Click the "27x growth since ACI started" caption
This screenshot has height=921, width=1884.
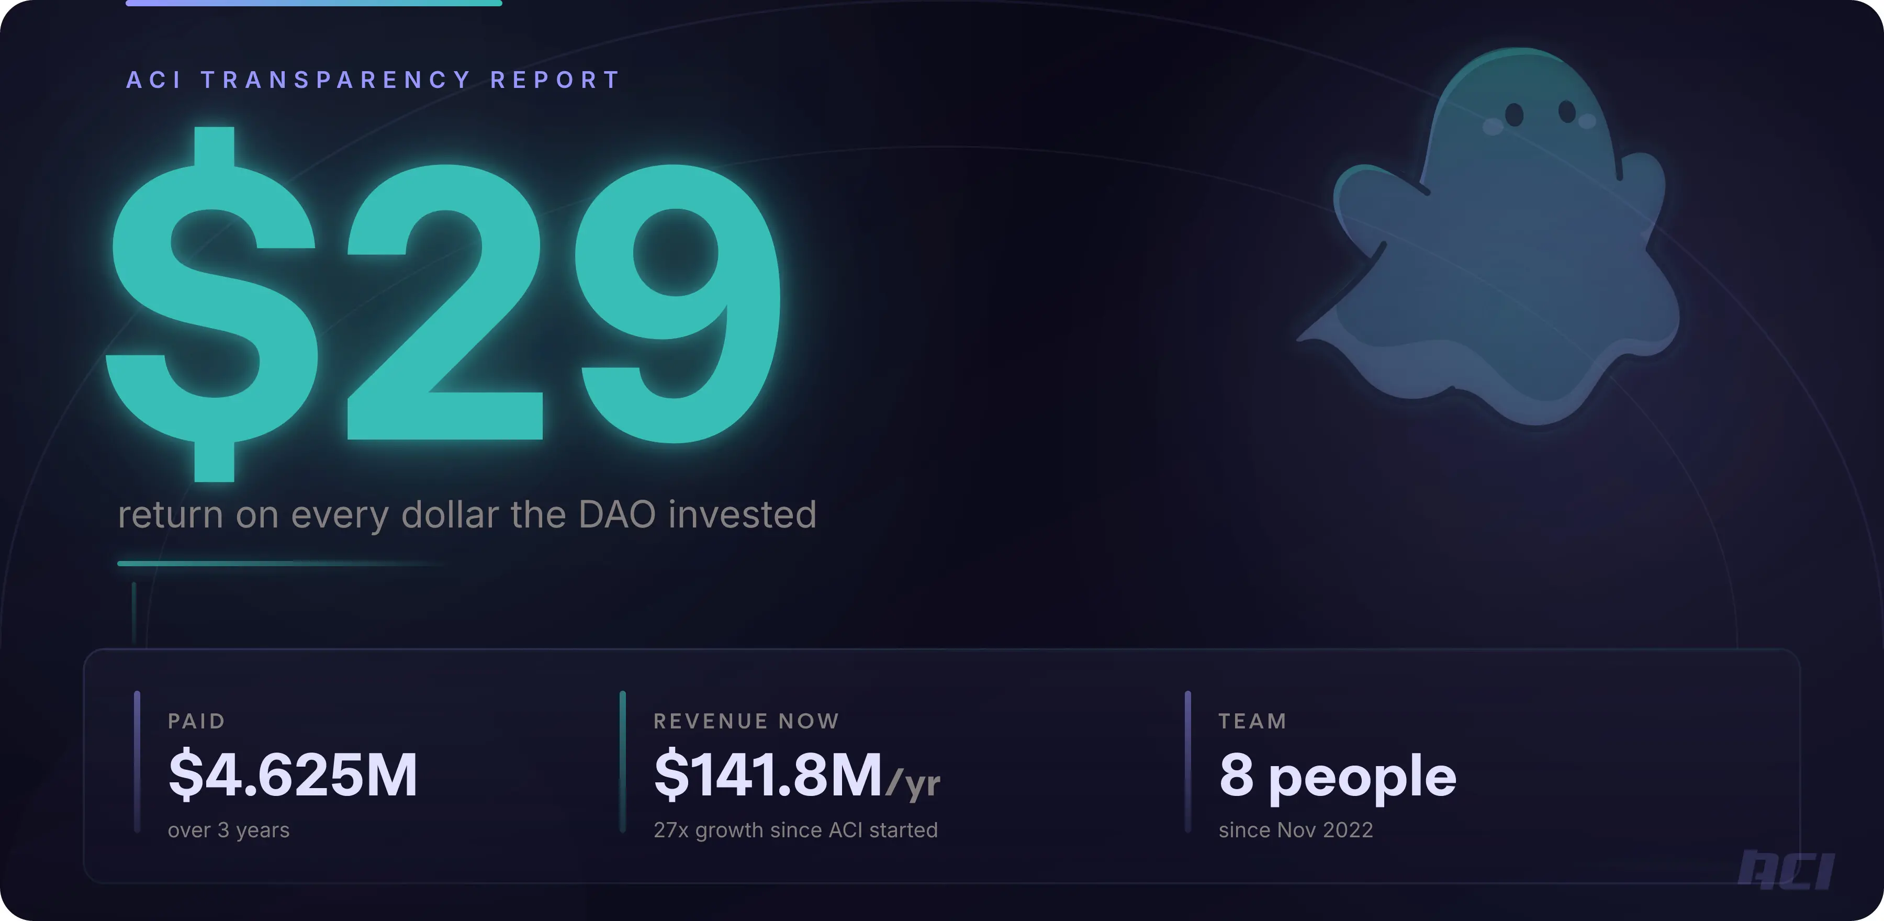pos(795,830)
